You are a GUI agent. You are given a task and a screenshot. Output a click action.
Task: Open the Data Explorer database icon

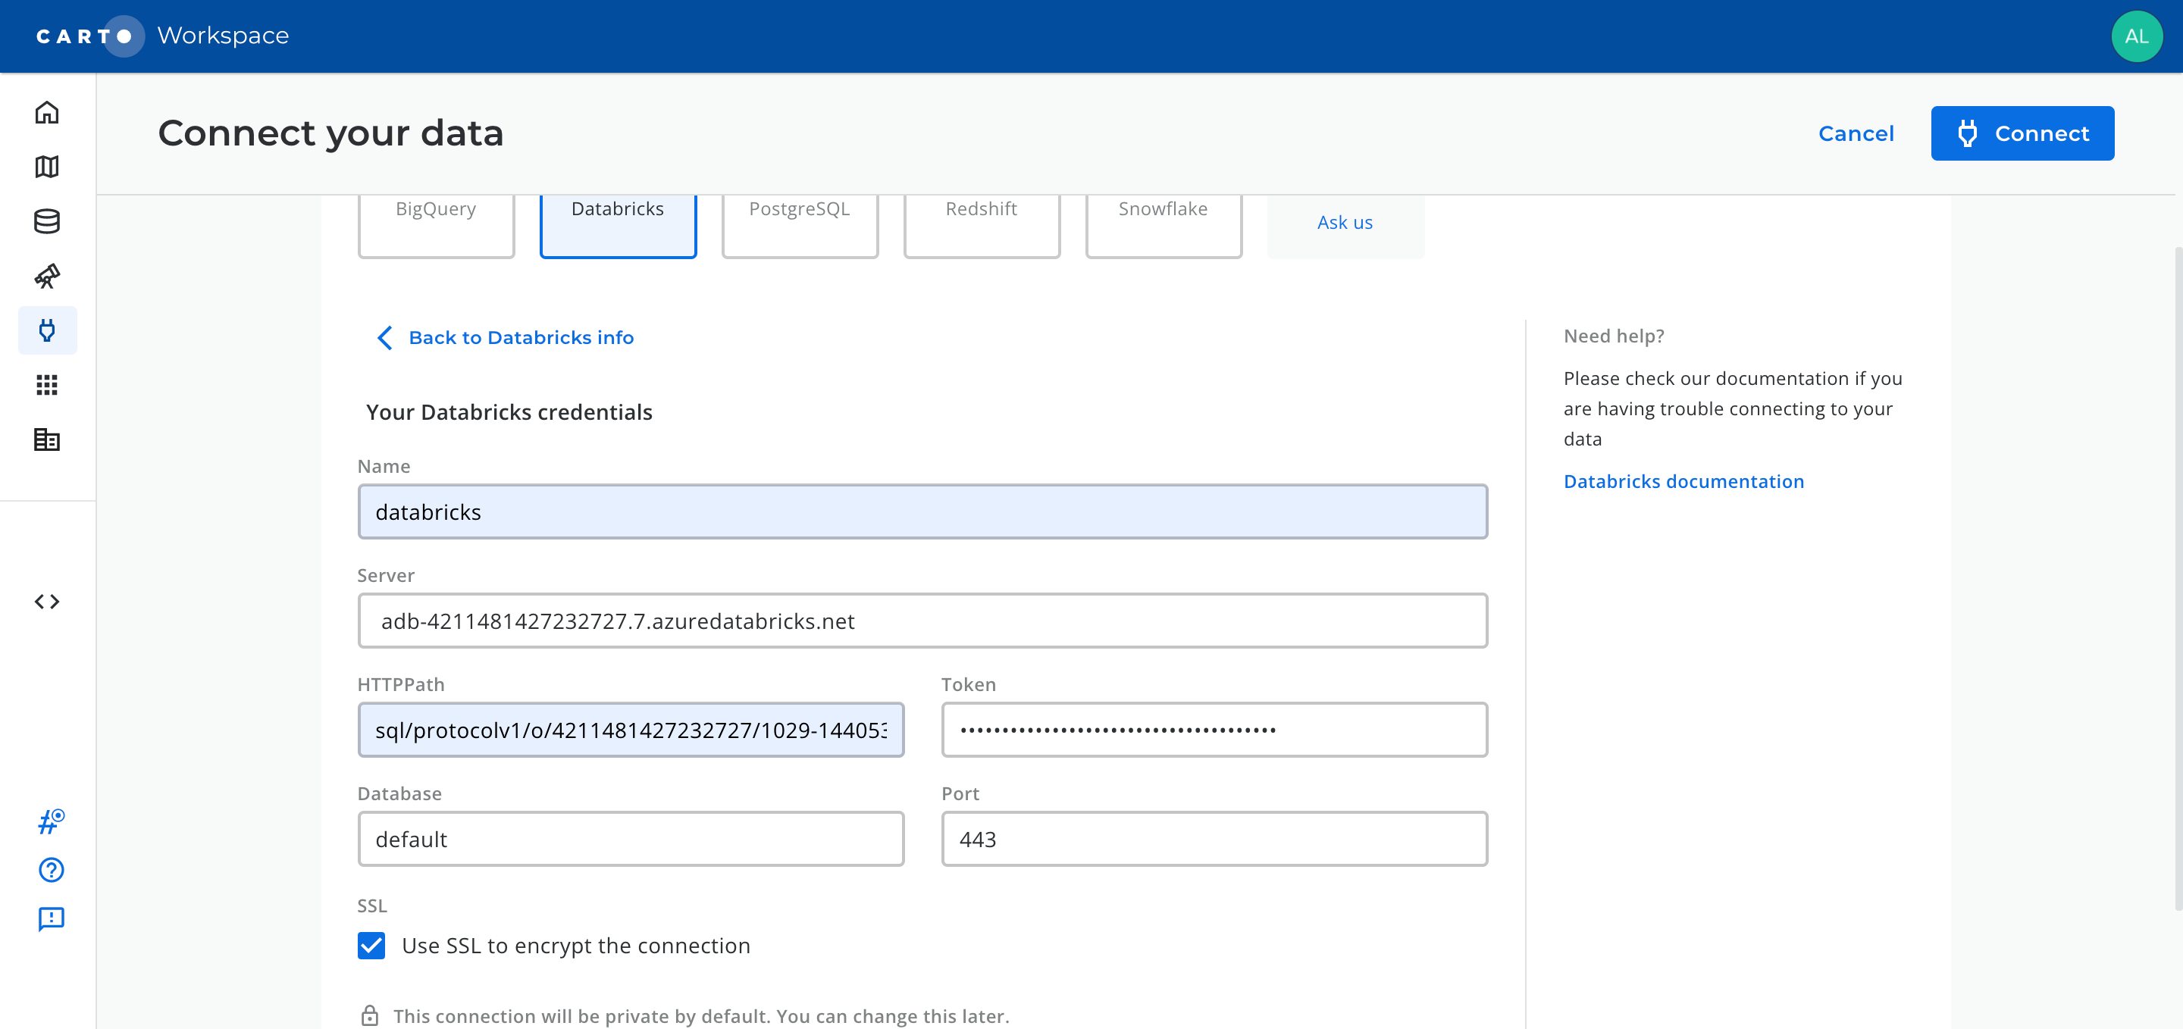pyautogui.click(x=46, y=222)
